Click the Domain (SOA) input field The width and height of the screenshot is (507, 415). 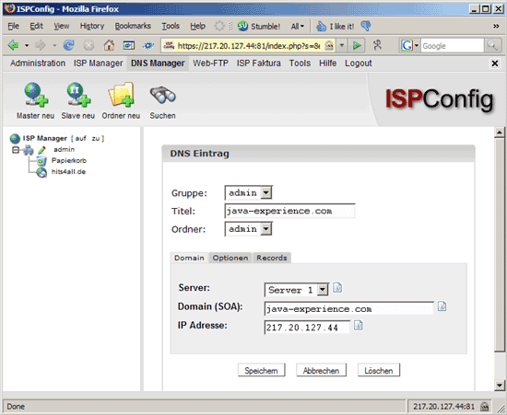pyautogui.click(x=348, y=309)
